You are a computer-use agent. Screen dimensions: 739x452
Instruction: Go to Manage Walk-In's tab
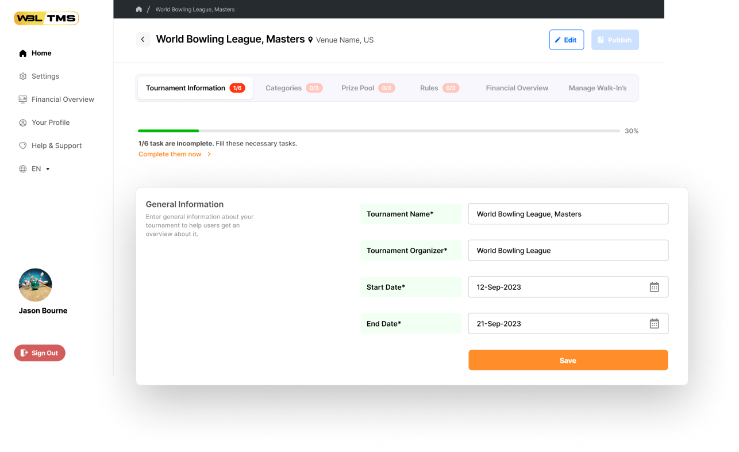tap(597, 88)
